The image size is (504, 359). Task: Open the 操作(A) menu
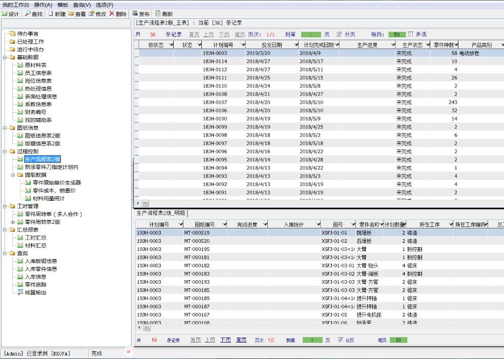(43, 5)
